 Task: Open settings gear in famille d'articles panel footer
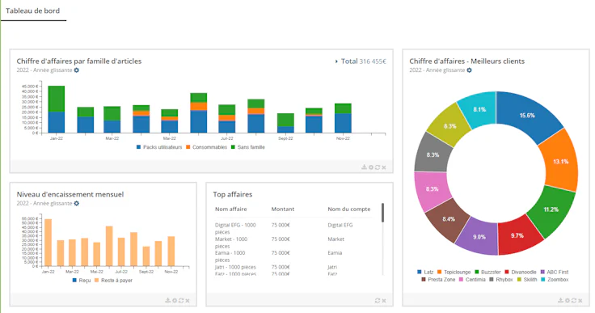pyautogui.click(x=371, y=167)
